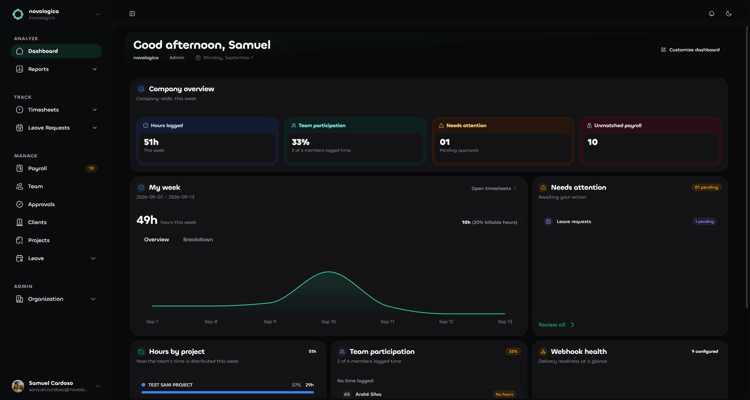Toggle dark mode moon icon

(x=729, y=14)
